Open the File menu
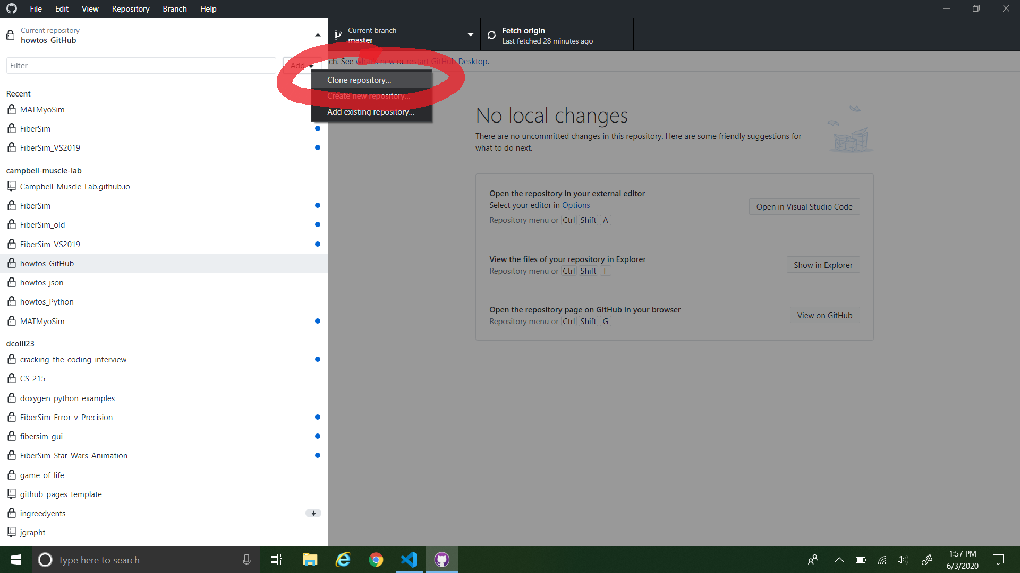The image size is (1020, 573). coord(36,8)
